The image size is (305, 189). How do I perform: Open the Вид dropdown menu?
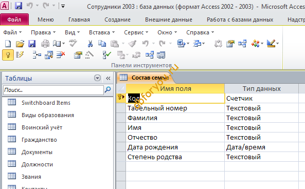click(x=72, y=32)
